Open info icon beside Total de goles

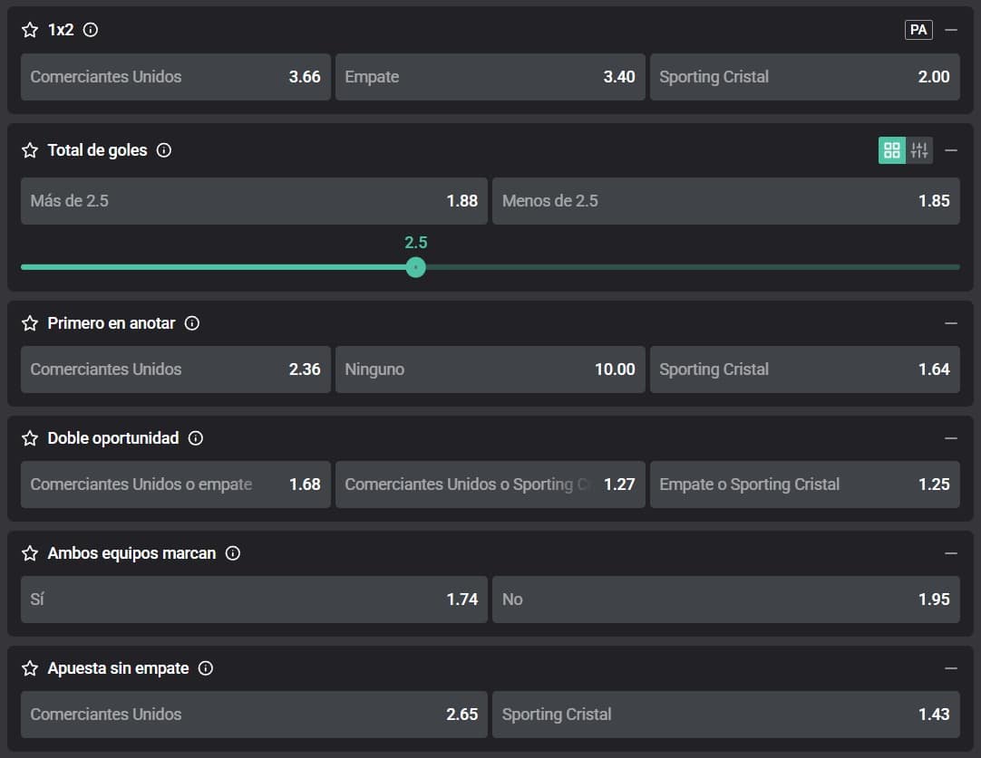click(x=164, y=150)
